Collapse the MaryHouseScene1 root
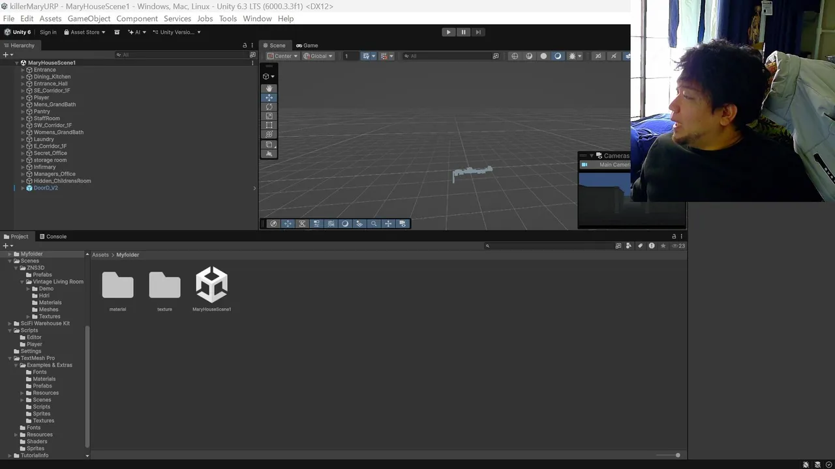The image size is (835, 469). pos(16,63)
